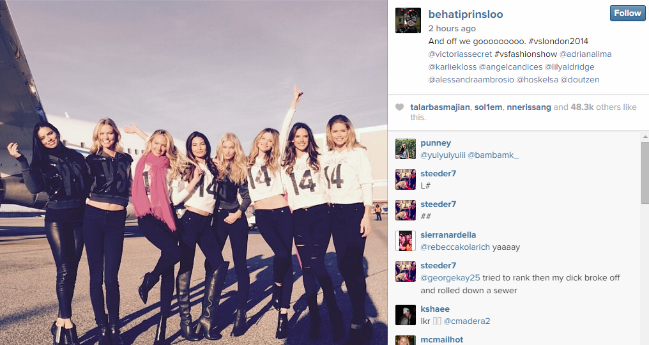Open the behatiprinsloo username link
The width and height of the screenshot is (649, 345).
466,14
